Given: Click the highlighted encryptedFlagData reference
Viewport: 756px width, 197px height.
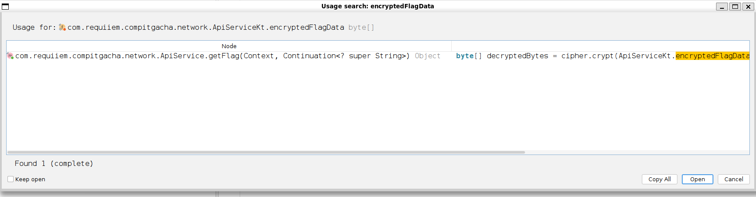Looking at the screenshot, I should [x=712, y=56].
